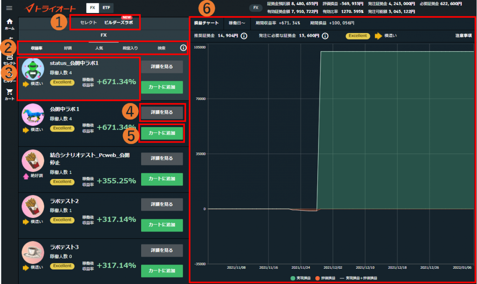Click the +355.25% return value
This screenshot has width=477, height=284.
tap(116, 181)
